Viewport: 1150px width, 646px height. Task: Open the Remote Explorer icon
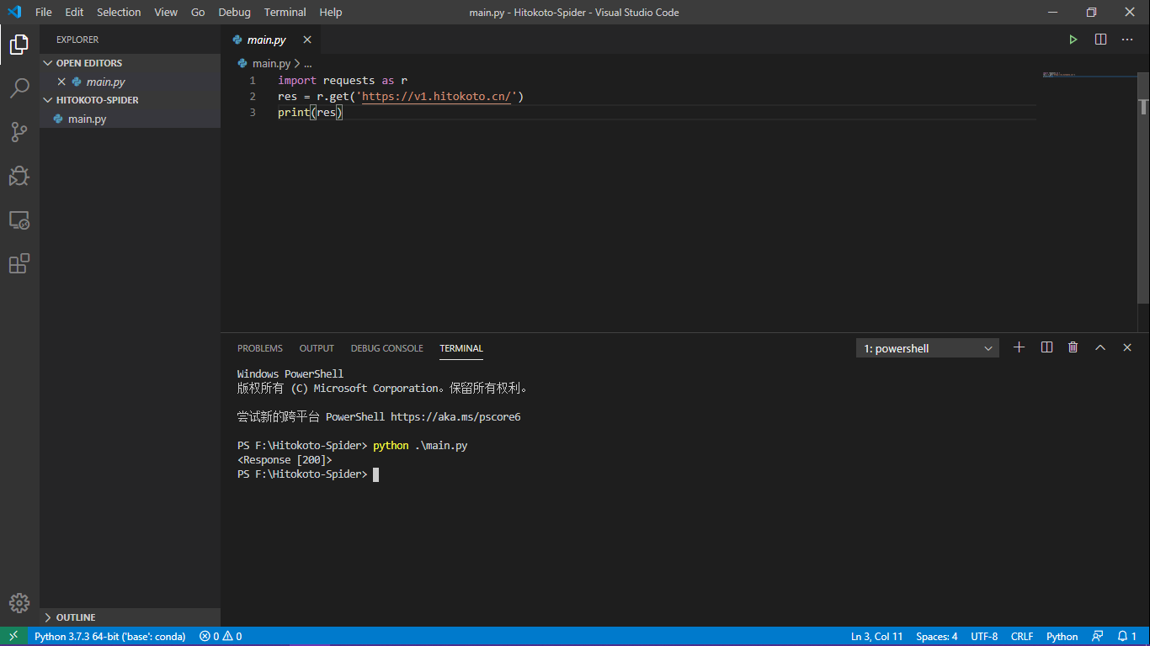coord(19,220)
